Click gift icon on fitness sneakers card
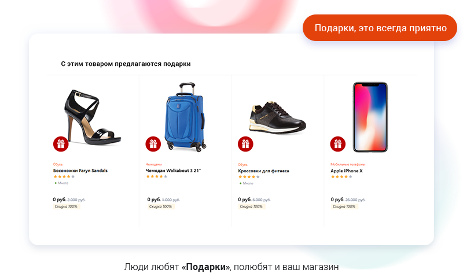463x277 pixels. 245,144
